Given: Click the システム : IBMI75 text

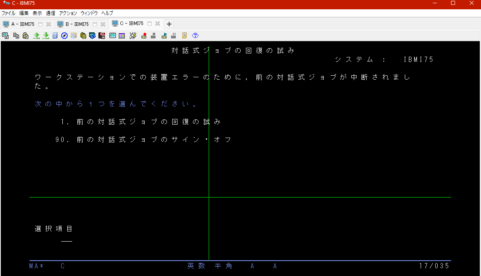Looking at the screenshot, I should pyautogui.click(x=384, y=59).
